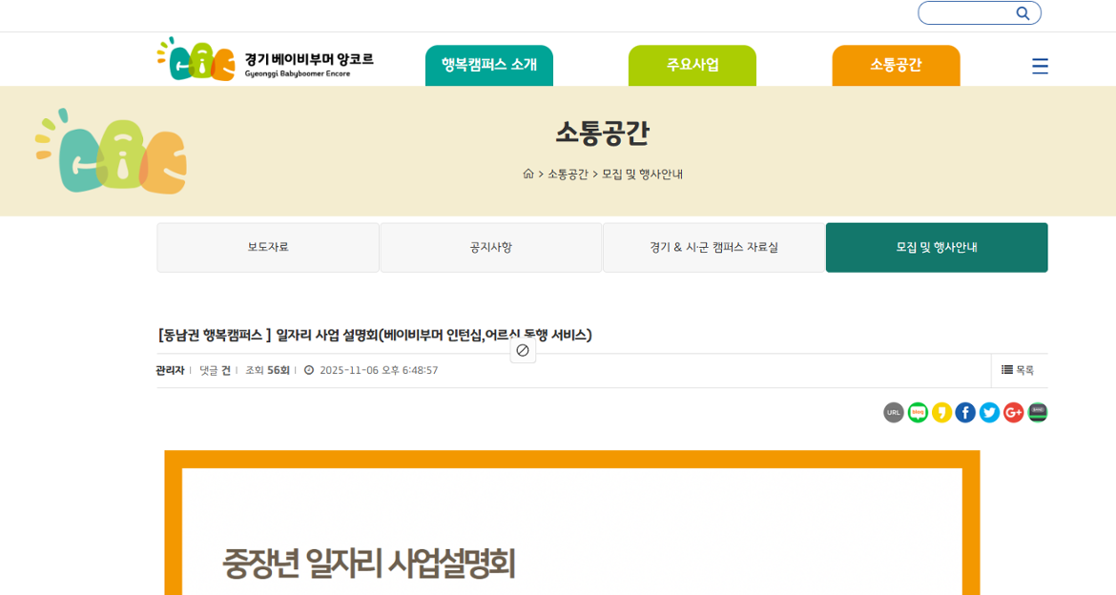Select the yellow KakaoStory share icon
The image size is (1116, 595).
(x=941, y=412)
